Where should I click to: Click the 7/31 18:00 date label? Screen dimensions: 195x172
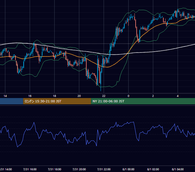[x=54, y=169]
